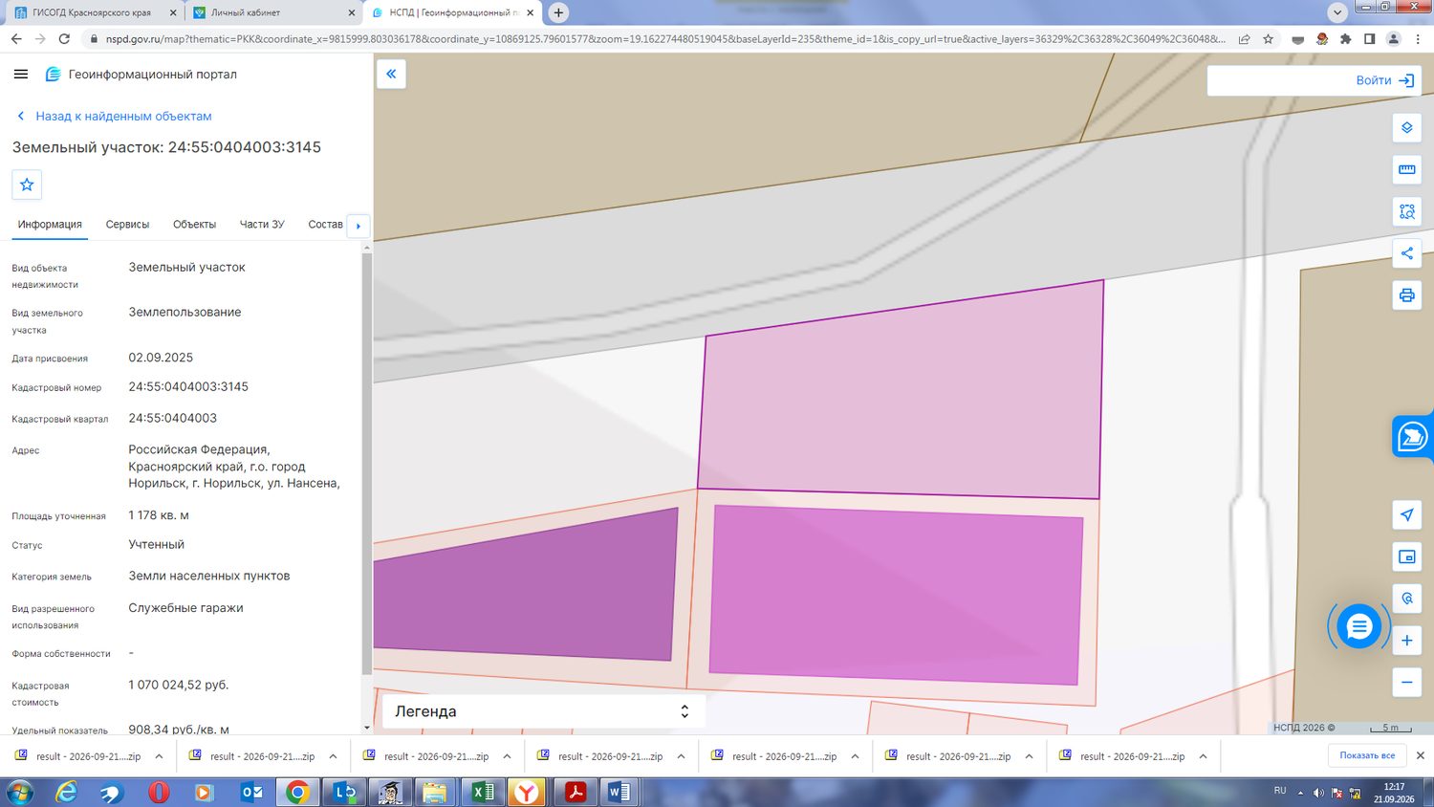Click Показать все downloads button
1434x807 pixels.
pos(1367,755)
